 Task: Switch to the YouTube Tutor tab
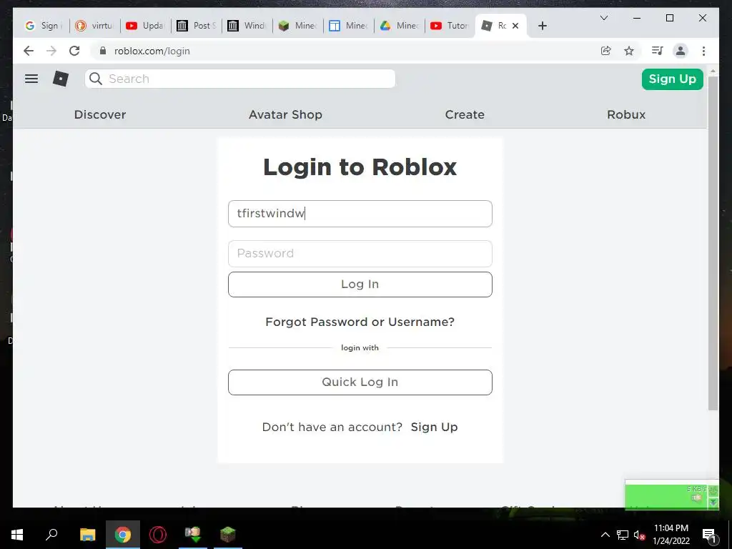(x=450, y=26)
